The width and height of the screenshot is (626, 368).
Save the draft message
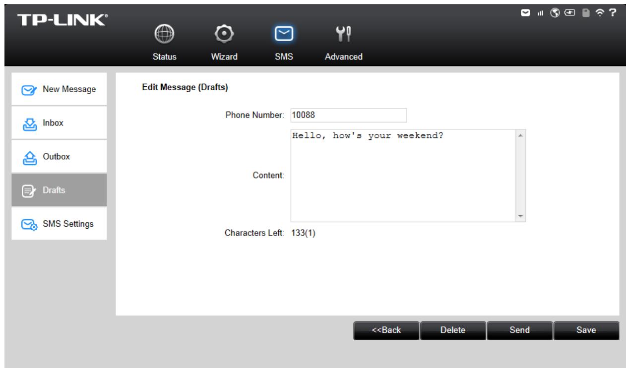click(x=586, y=330)
